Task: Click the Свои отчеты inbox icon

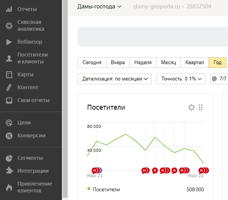Action: point(9,100)
